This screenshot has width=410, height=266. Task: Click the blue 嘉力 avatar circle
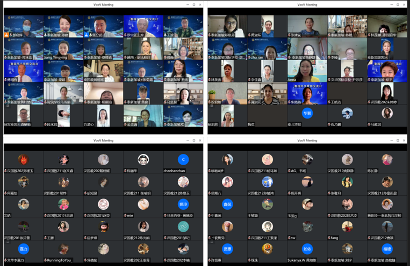coord(24,249)
